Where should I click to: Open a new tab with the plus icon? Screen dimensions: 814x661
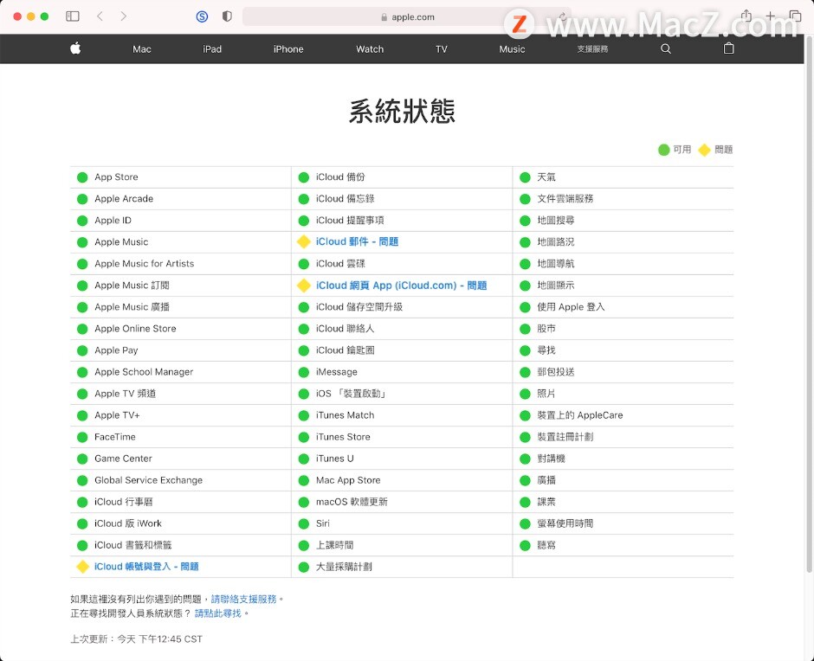(770, 16)
